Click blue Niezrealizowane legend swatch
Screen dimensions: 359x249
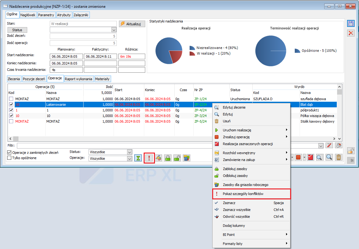click(x=192, y=48)
